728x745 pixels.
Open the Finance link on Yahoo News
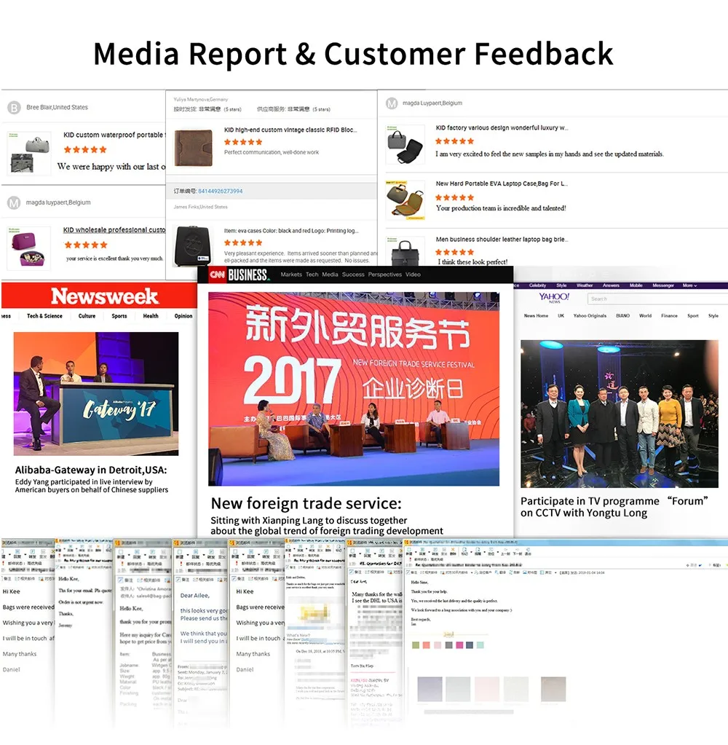(669, 315)
